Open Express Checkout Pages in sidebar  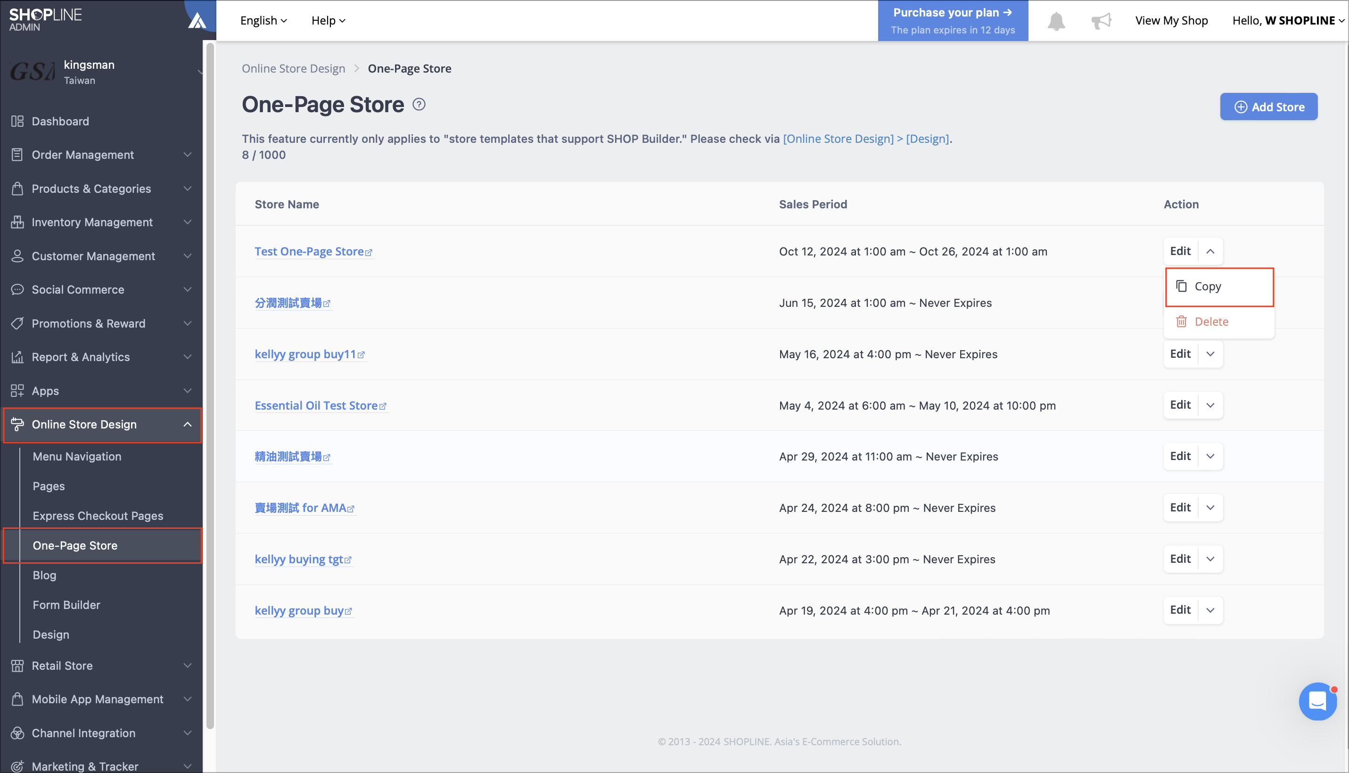coord(98,516)
